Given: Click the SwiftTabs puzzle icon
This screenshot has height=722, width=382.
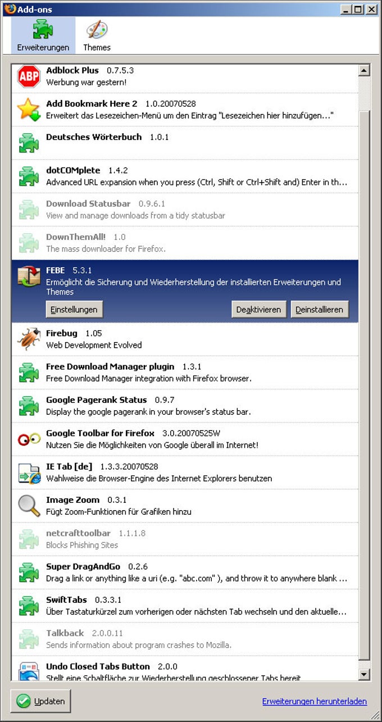Looking at the screenshot, I should 29,606.
